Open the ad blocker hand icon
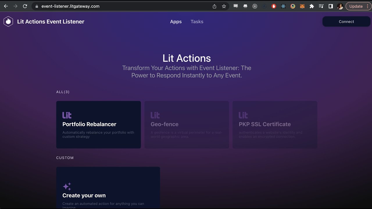The image size is (372, 209). pos(274,6)
